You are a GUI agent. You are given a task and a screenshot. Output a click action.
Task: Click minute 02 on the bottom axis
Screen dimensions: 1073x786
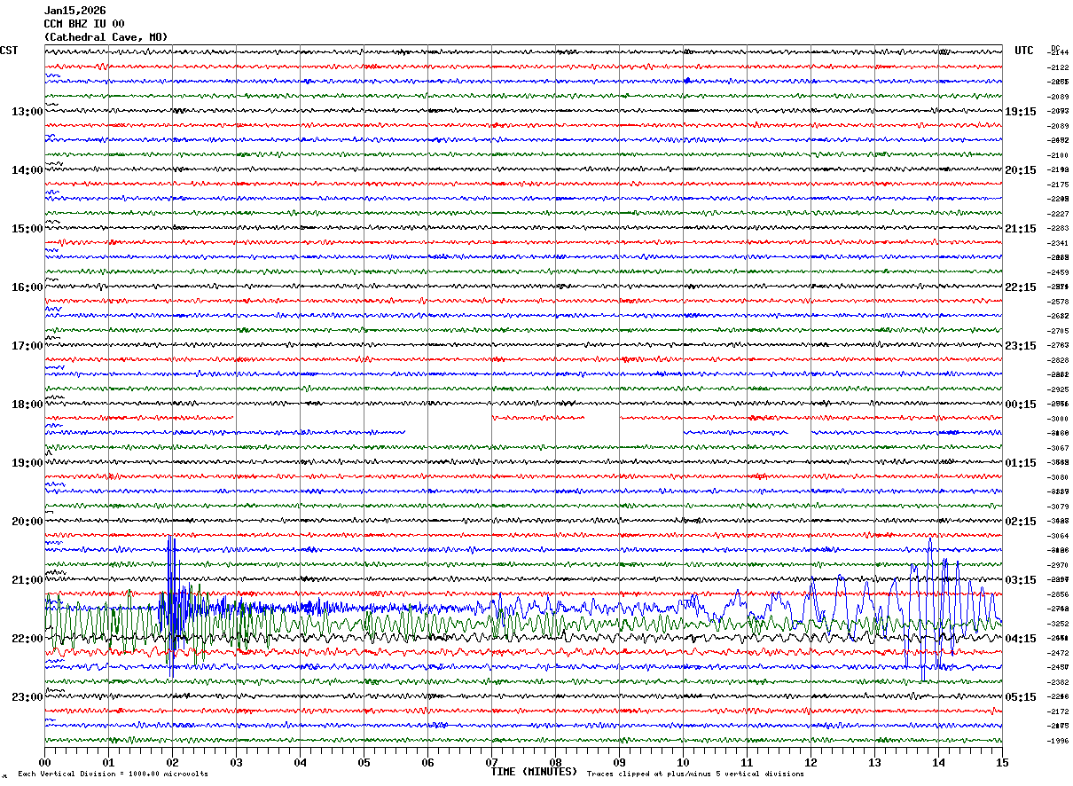[x=172, y=762]
